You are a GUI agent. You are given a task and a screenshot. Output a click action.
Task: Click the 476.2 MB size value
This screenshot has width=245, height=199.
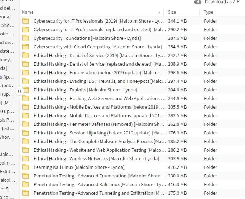[177, 167]
